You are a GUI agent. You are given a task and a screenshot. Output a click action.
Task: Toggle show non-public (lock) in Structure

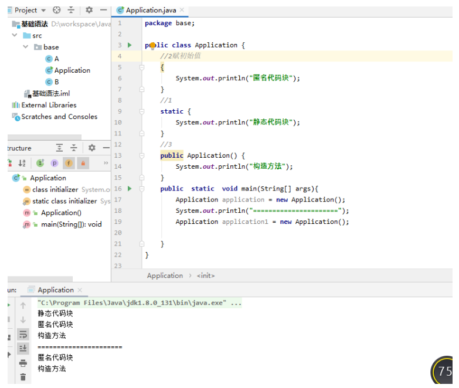coord(83,163)
